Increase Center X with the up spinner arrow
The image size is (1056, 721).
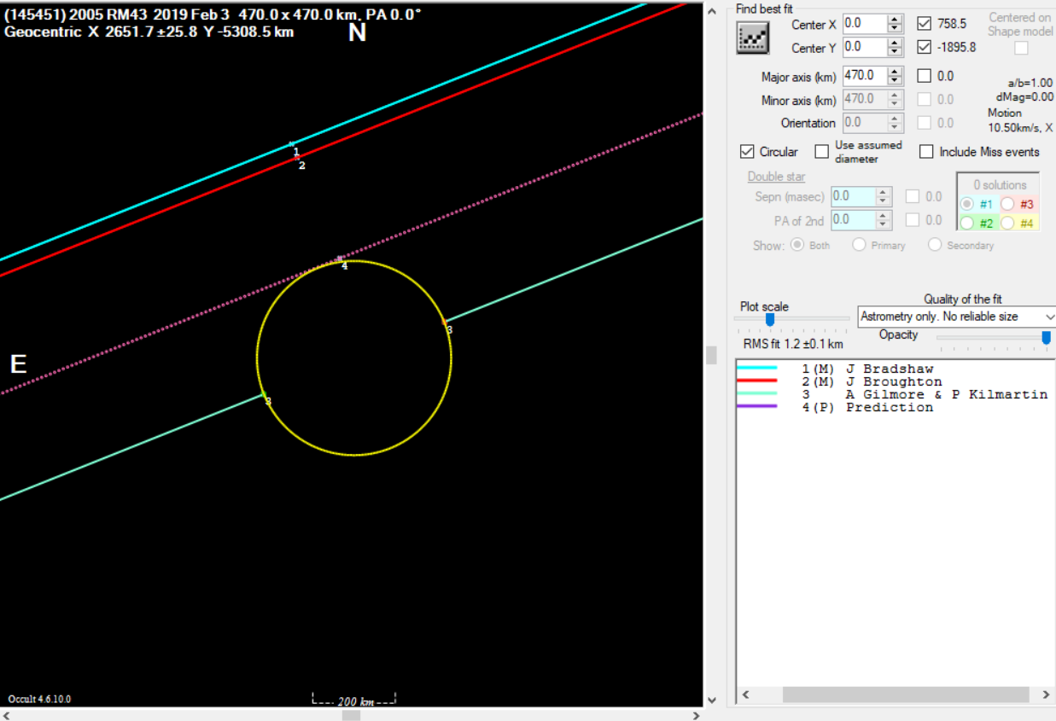click(895, 20)
